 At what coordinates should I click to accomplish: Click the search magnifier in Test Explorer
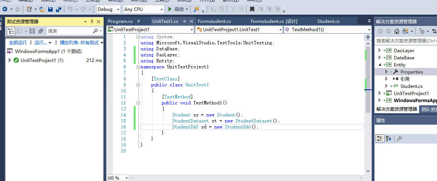pyautogui.click(x=96, y=31)
